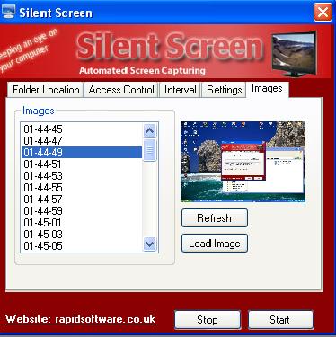
Task: Select the Images tab
Action: (267, 89)
